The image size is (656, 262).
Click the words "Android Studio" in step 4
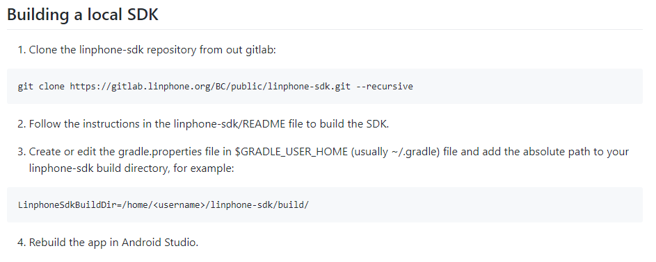point(159,243)
